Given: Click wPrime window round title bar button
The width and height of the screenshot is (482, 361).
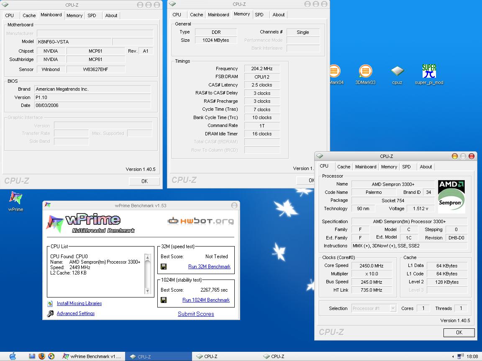Looking at the screenshot, I should coord(234,206).
